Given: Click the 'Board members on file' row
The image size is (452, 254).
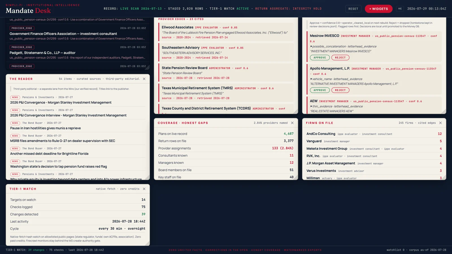Looking at the screenshot, I should (x=226, y=170).
